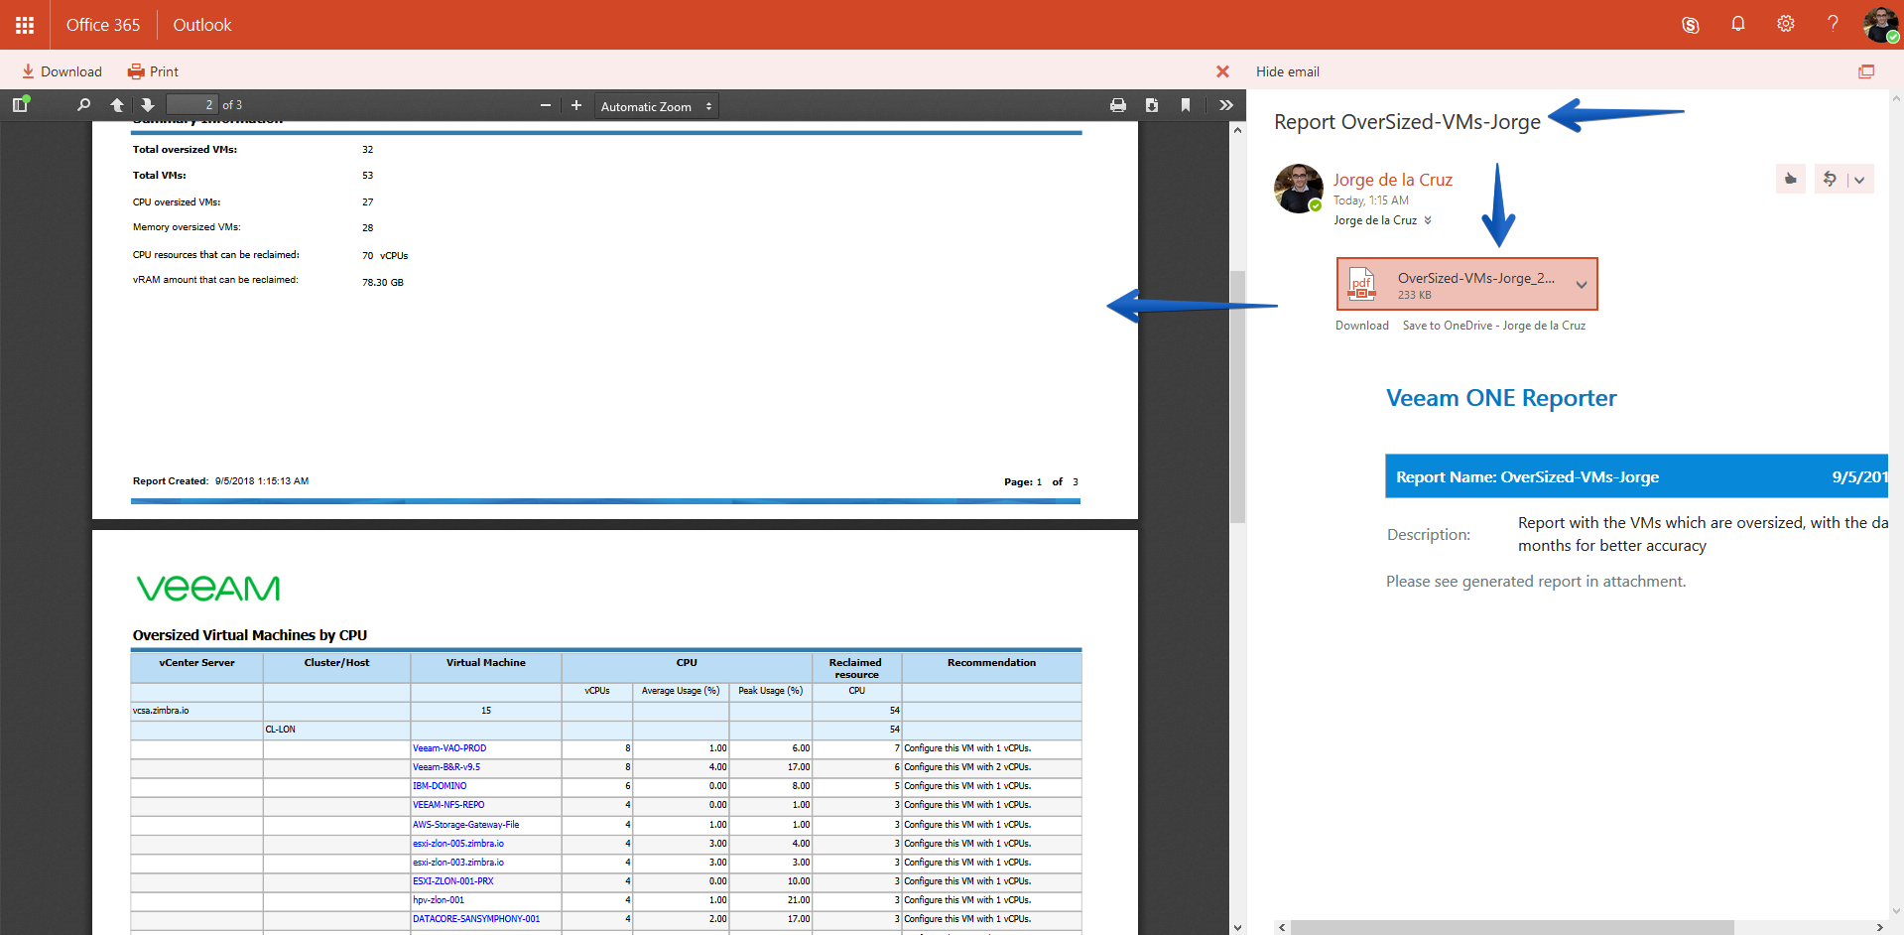
Task: Click the Report Name: OverSized-VMs-Jorge banner
Action: (1636, 476)
